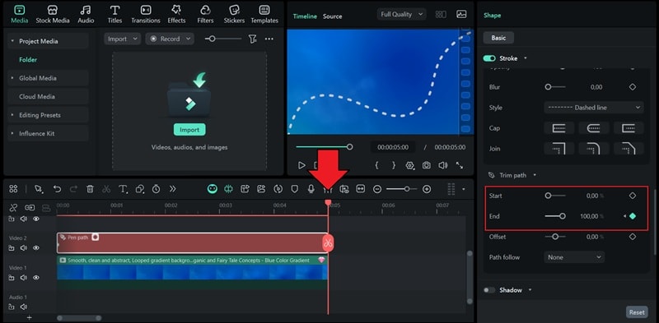The height and width of the screenshot is (323, 659).
Task: Click the Undo icon in timeline toolbar
Action: pos(57,189)
